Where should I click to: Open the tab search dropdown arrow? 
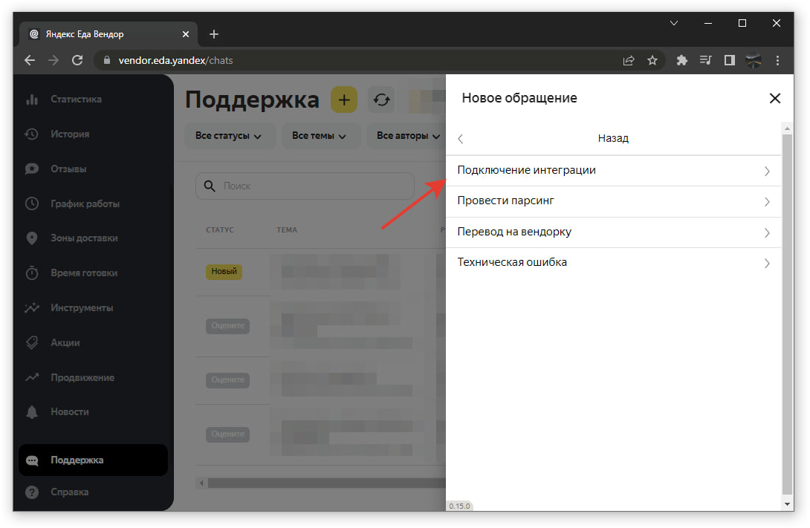[673, 23]
